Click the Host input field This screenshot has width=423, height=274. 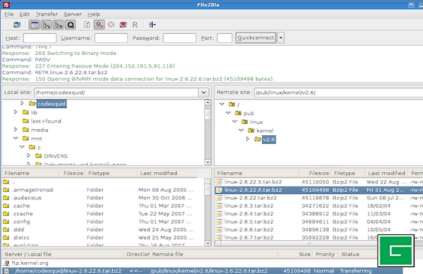click(39, 38)
